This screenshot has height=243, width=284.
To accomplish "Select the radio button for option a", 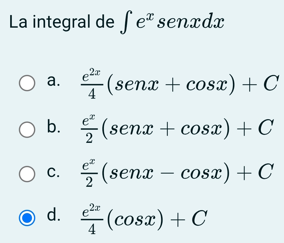I will coord(26,82).
